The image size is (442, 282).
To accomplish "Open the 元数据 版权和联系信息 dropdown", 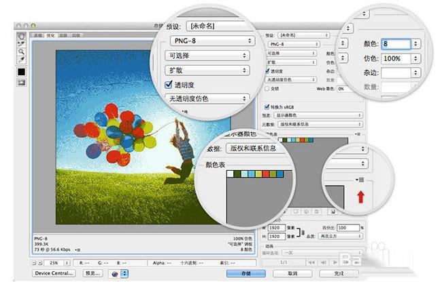I will [x=320, y=124].
